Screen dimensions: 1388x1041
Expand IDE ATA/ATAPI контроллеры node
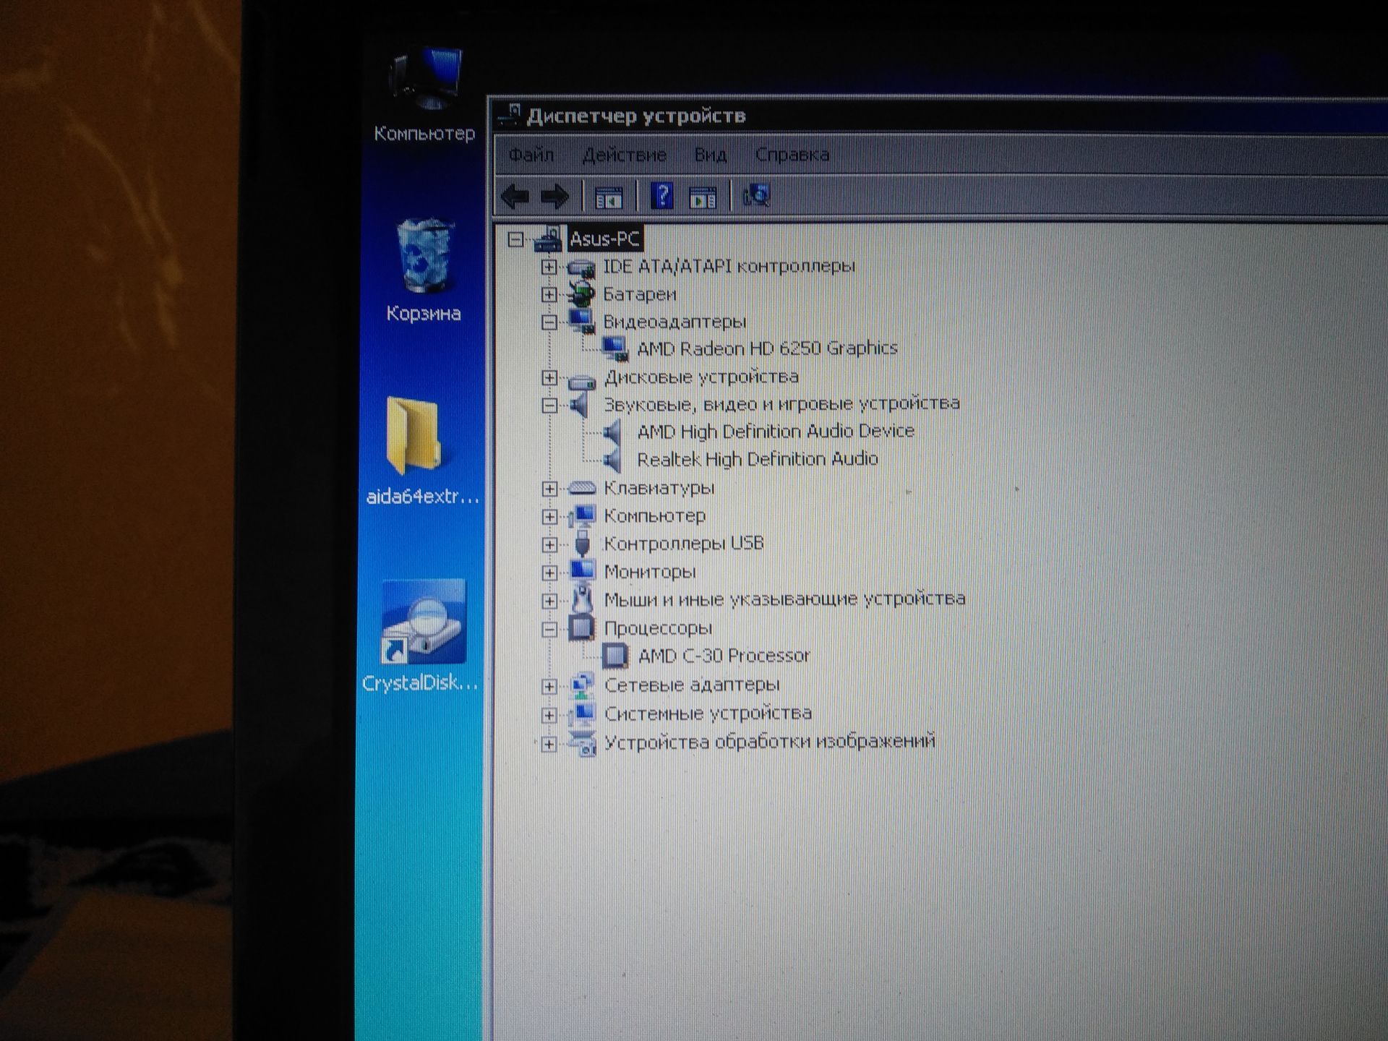549,267
